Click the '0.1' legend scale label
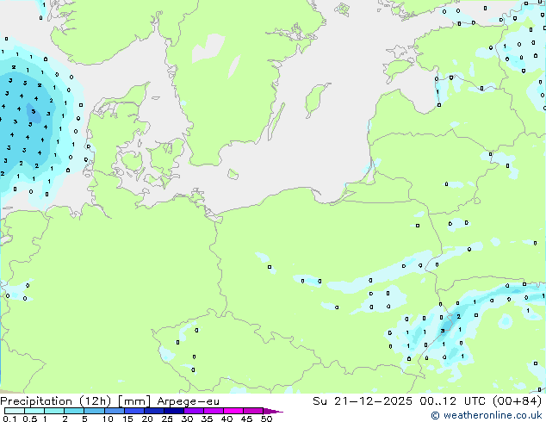The image size is (546, 422). (9, 419)
